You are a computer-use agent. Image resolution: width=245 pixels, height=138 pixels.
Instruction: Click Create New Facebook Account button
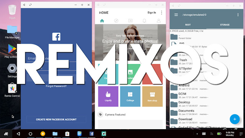tap(56, 119)
